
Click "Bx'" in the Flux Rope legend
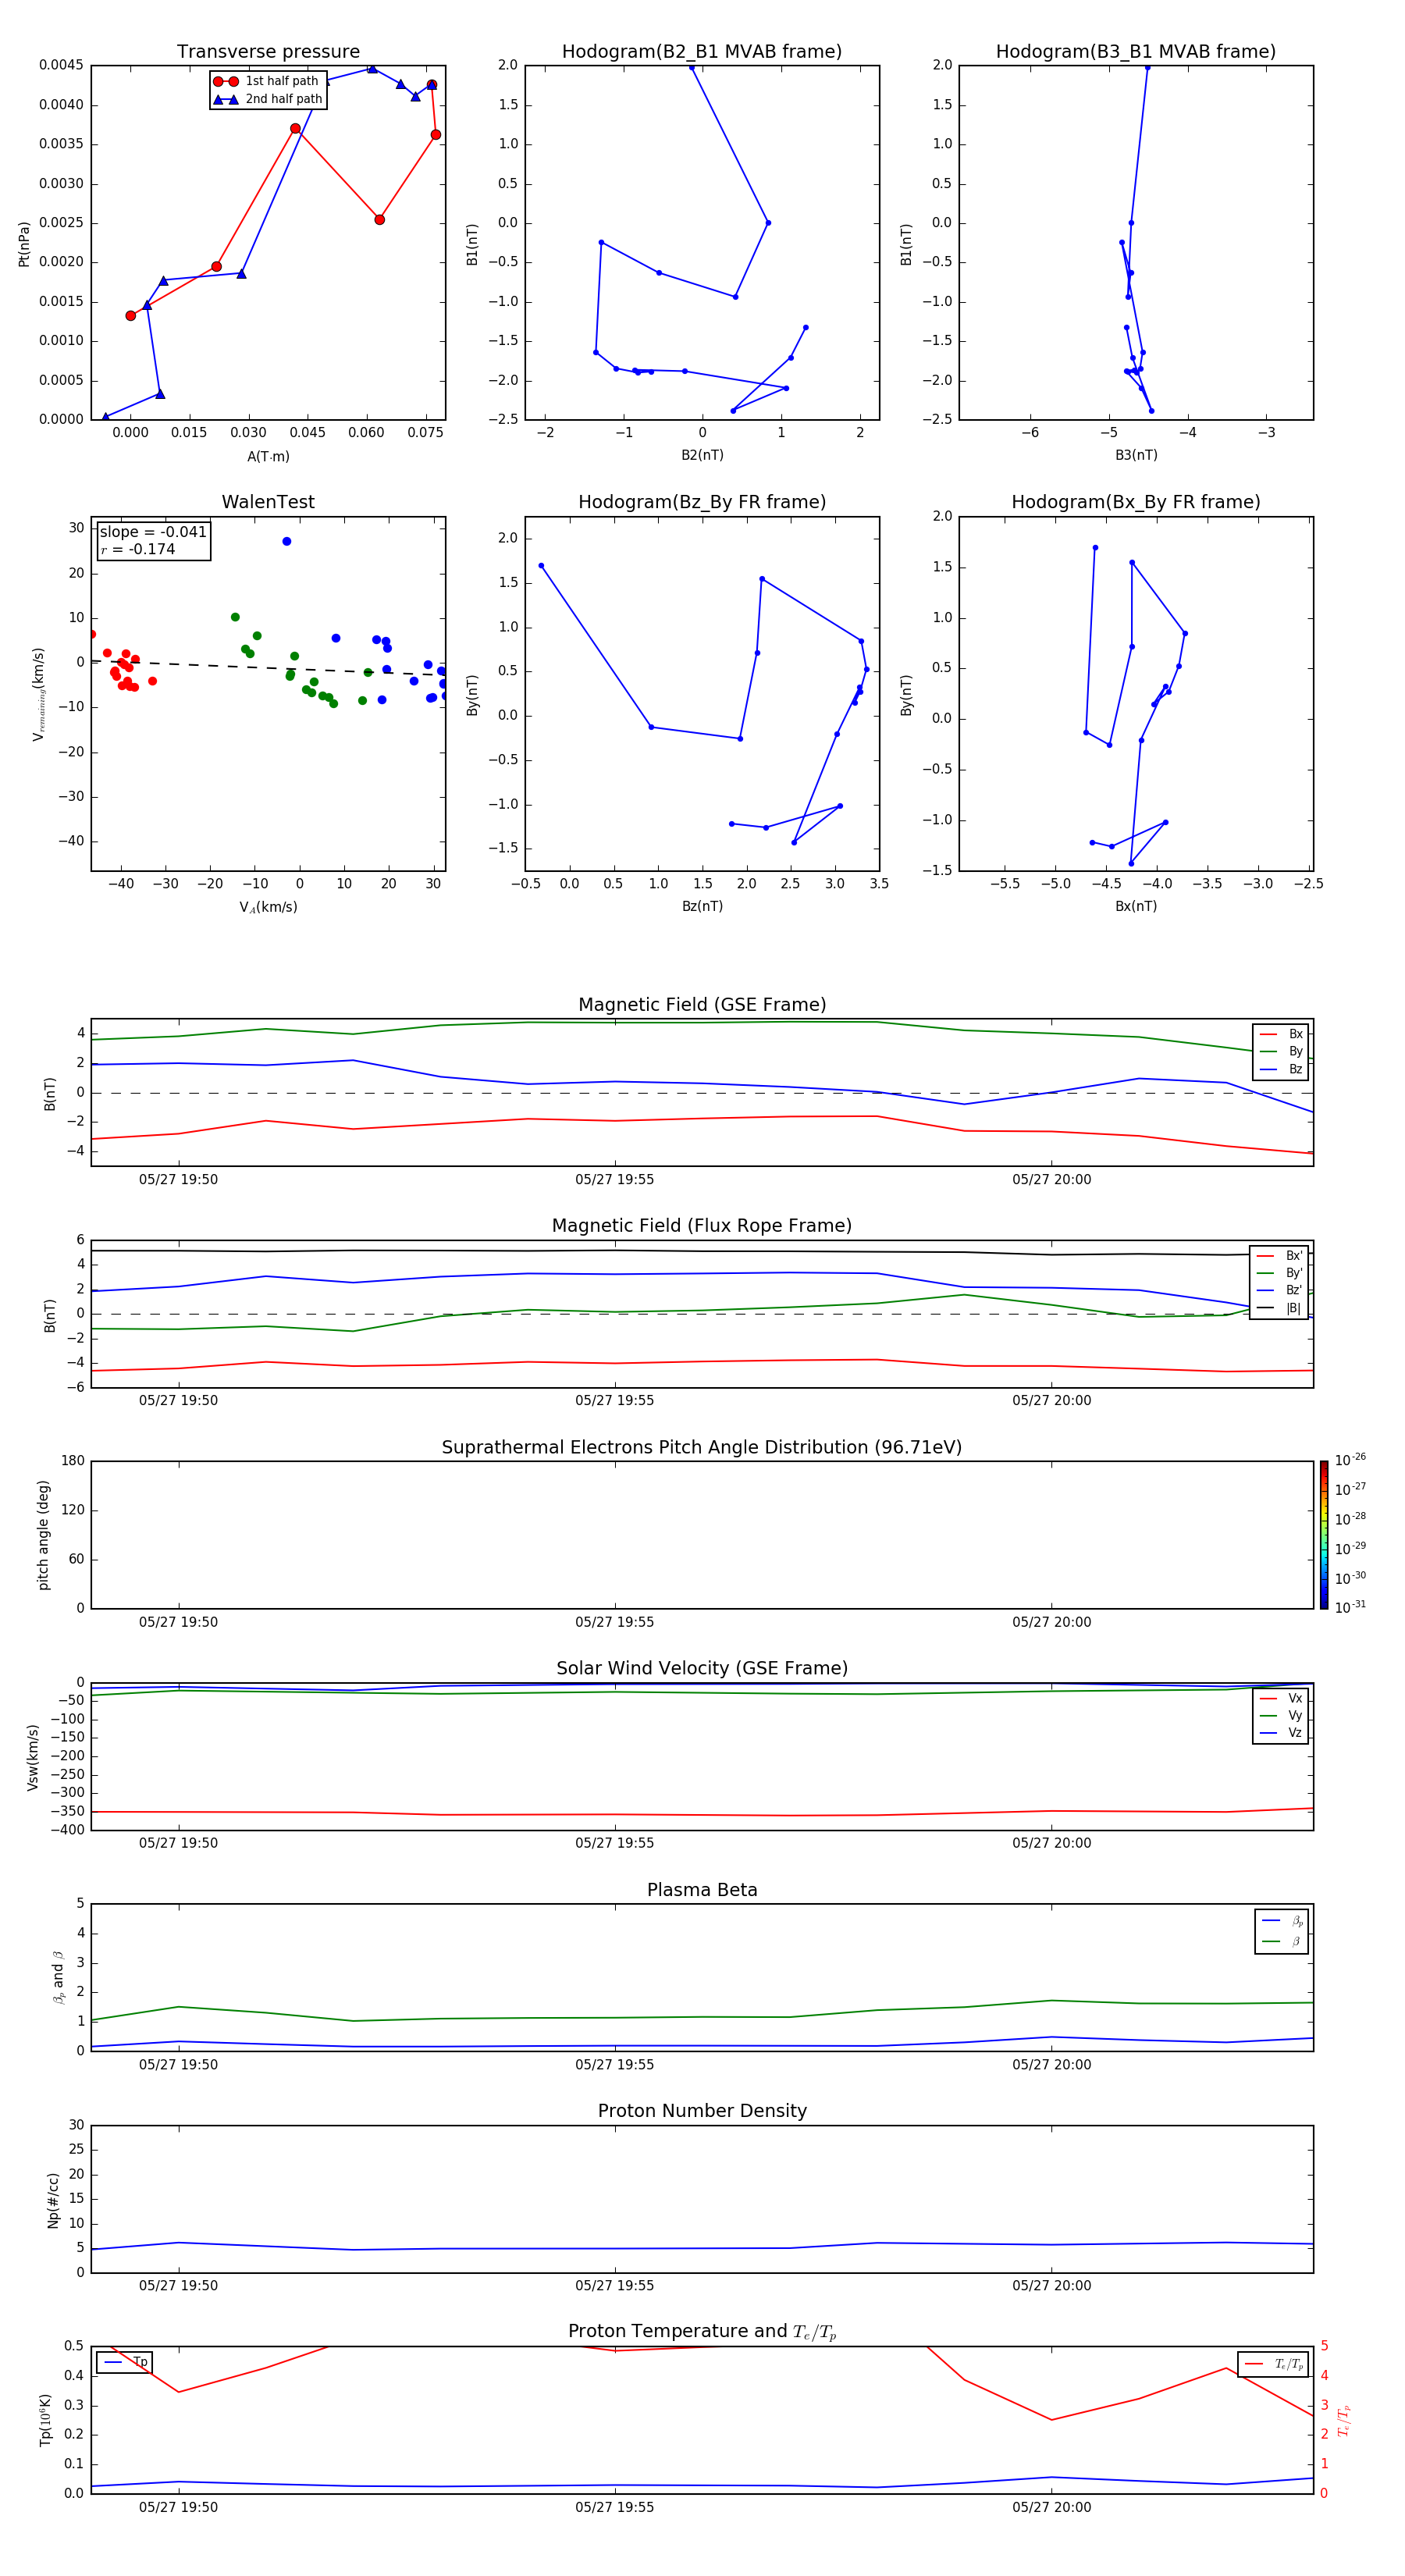tap(1294, 1256)
